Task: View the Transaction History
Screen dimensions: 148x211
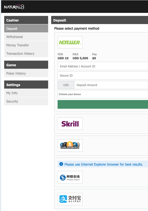Action: [26, 53]
